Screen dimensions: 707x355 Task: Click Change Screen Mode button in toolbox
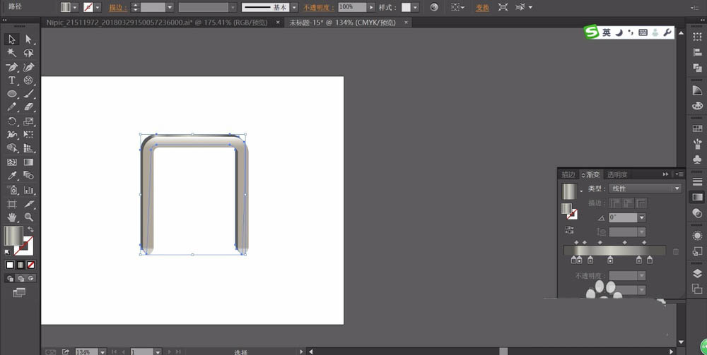coord(19,293)
